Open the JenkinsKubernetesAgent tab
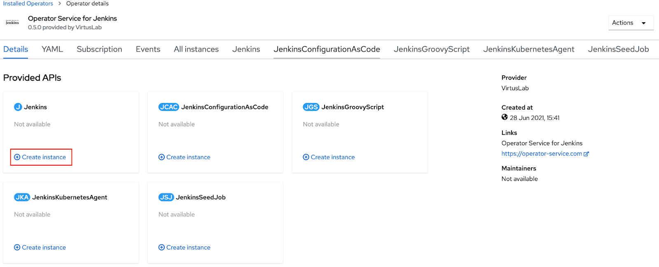659x267 pixels. click(529, 49)
